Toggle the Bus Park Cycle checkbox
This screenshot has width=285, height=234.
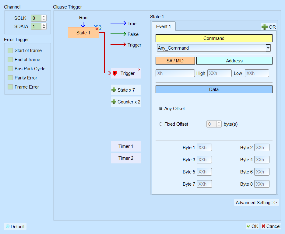point(10,69)
